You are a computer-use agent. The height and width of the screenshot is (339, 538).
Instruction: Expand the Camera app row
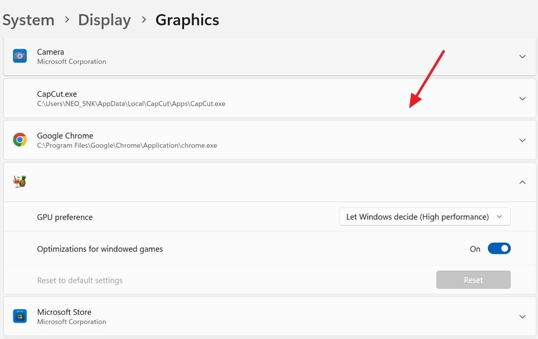(x=522, y=56)
